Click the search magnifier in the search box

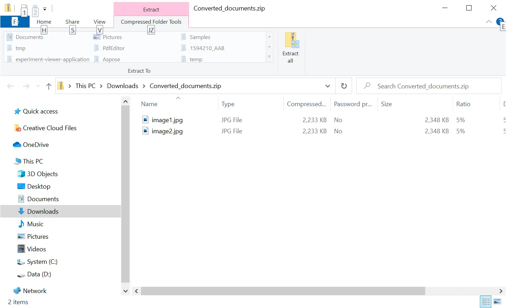[x=367, y=86]
